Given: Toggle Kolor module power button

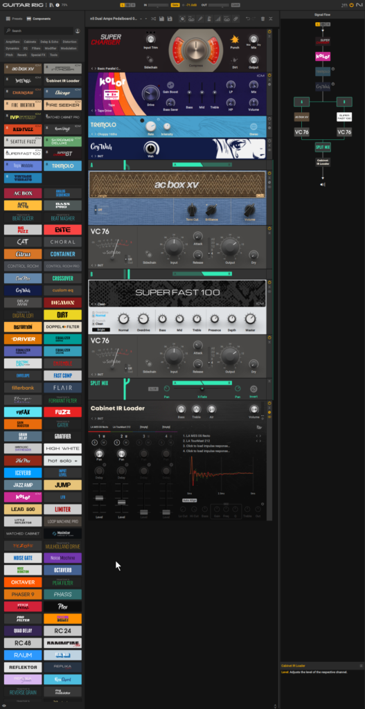Looking at the screenshot, I should pos(269,75).
